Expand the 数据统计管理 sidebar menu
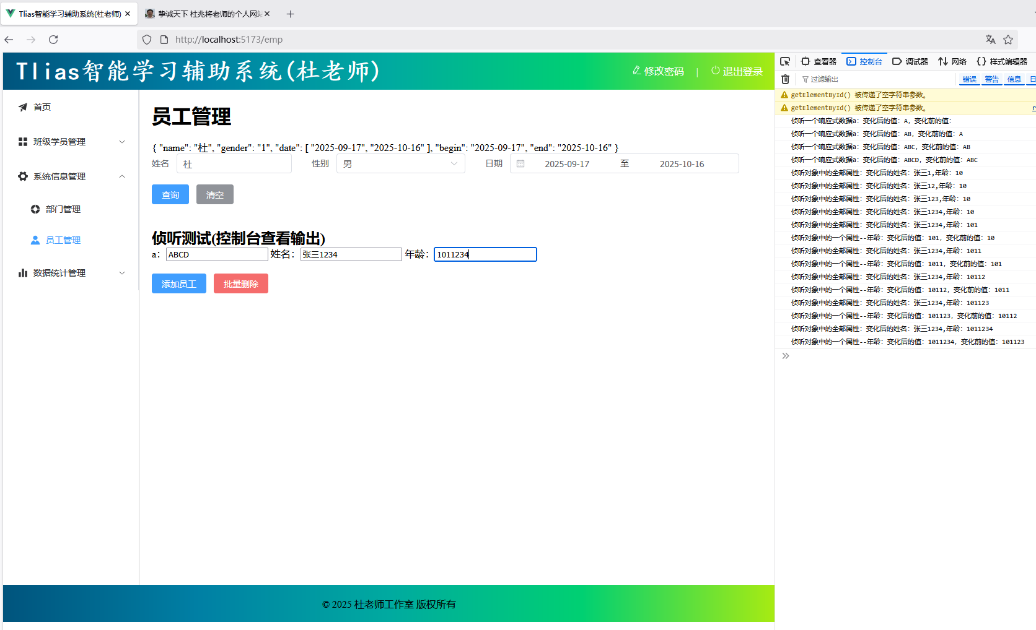 [71, 273]
